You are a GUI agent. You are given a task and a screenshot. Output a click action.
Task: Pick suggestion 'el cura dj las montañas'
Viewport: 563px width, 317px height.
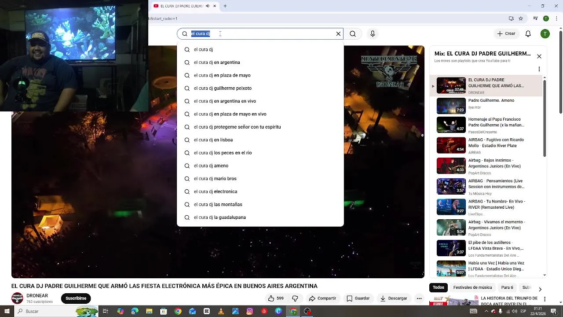[x=260, y=204]
